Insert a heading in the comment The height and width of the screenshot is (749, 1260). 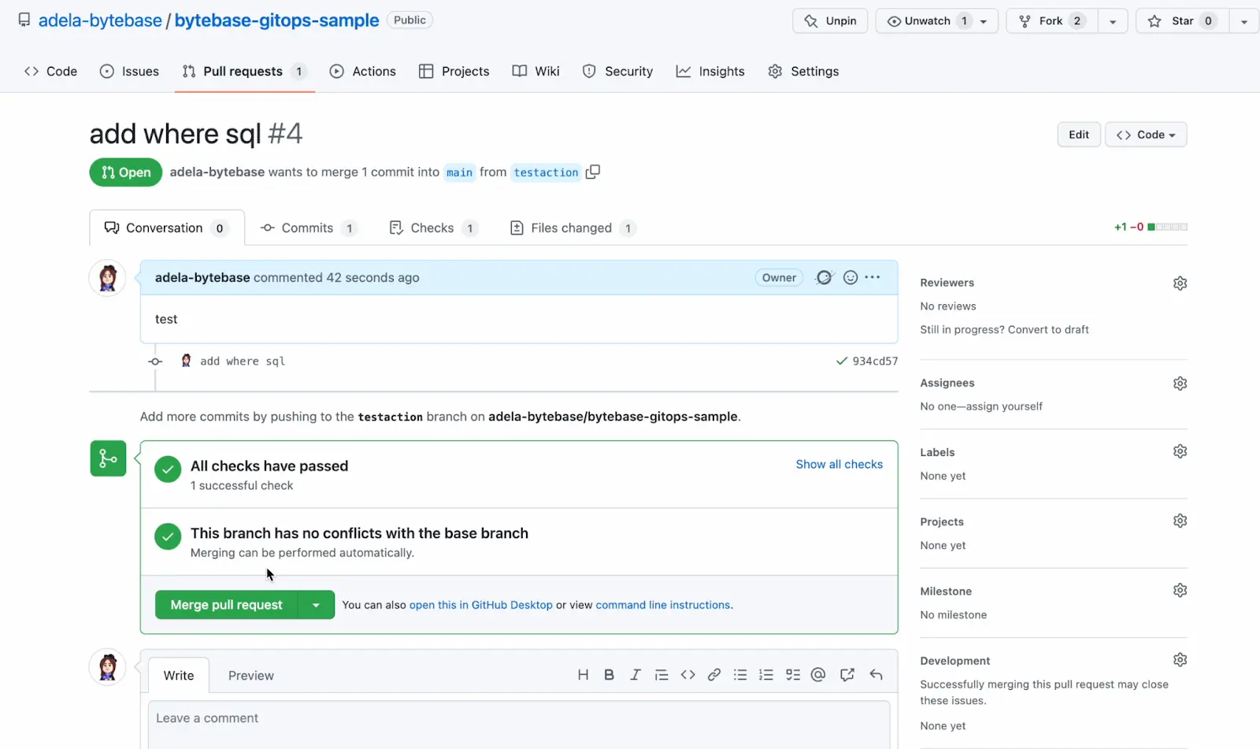[583, 674]
